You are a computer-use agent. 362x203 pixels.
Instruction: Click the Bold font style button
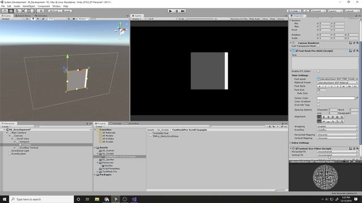point(320,86)
